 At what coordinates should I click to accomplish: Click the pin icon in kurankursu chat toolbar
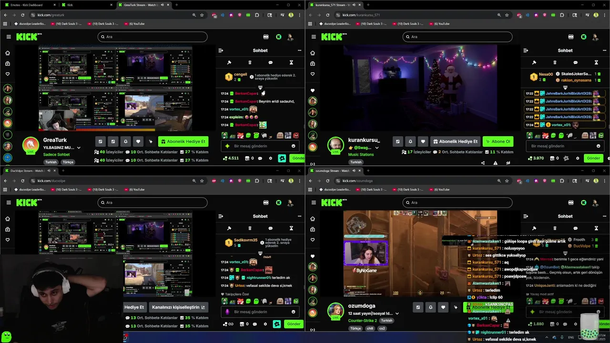534,62
